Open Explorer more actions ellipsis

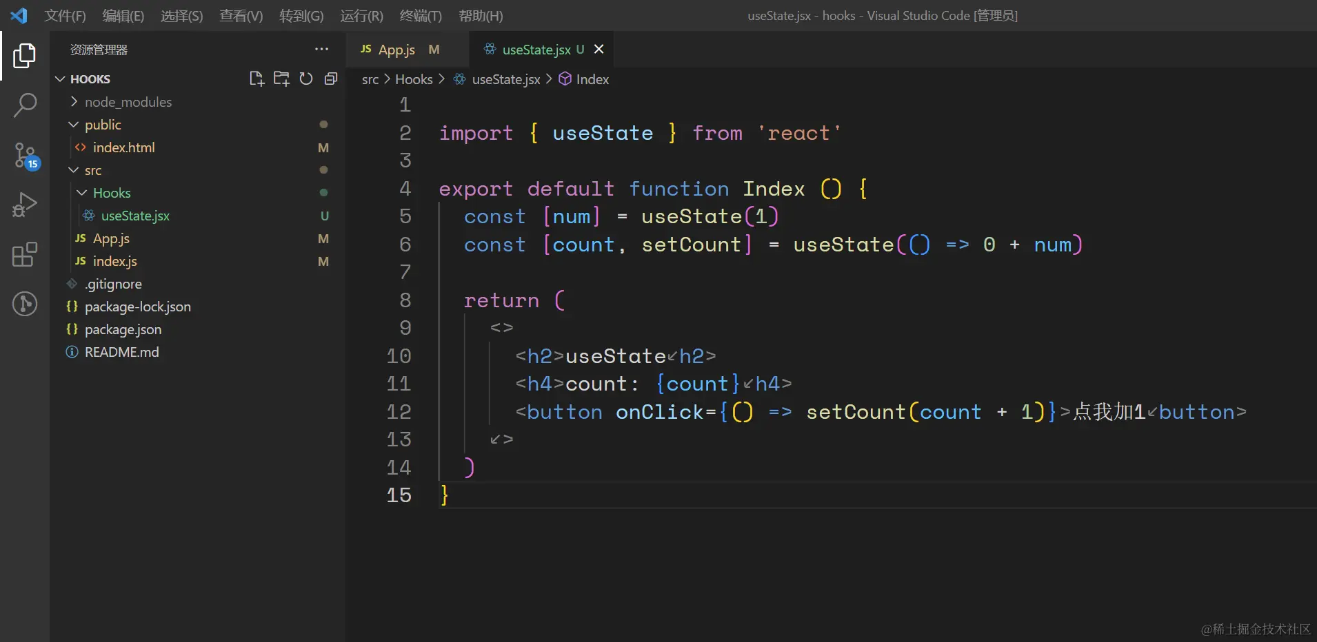[x=321, y=49]
